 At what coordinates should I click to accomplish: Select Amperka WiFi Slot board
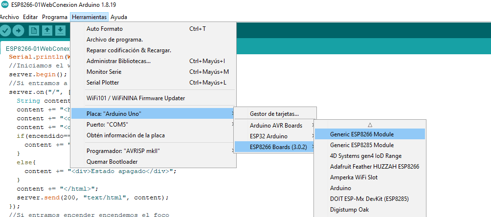point(370,177)
